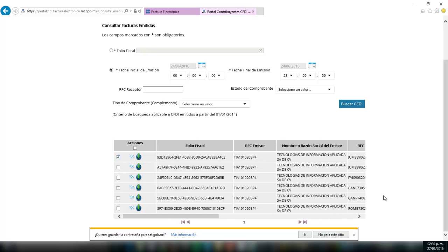View details icon for folio 0AB55E27
The image size is (448, 252).
pos(132,188)
